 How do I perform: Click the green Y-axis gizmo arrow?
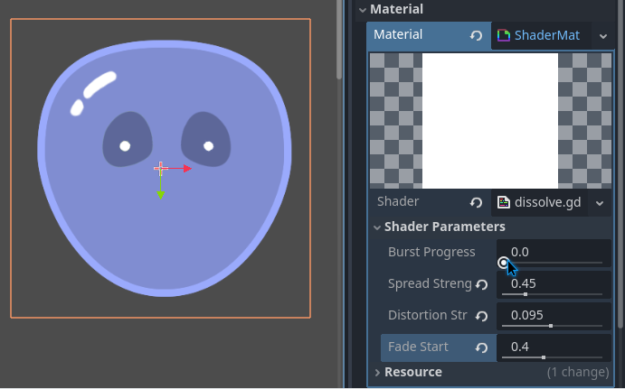point(160,192)
